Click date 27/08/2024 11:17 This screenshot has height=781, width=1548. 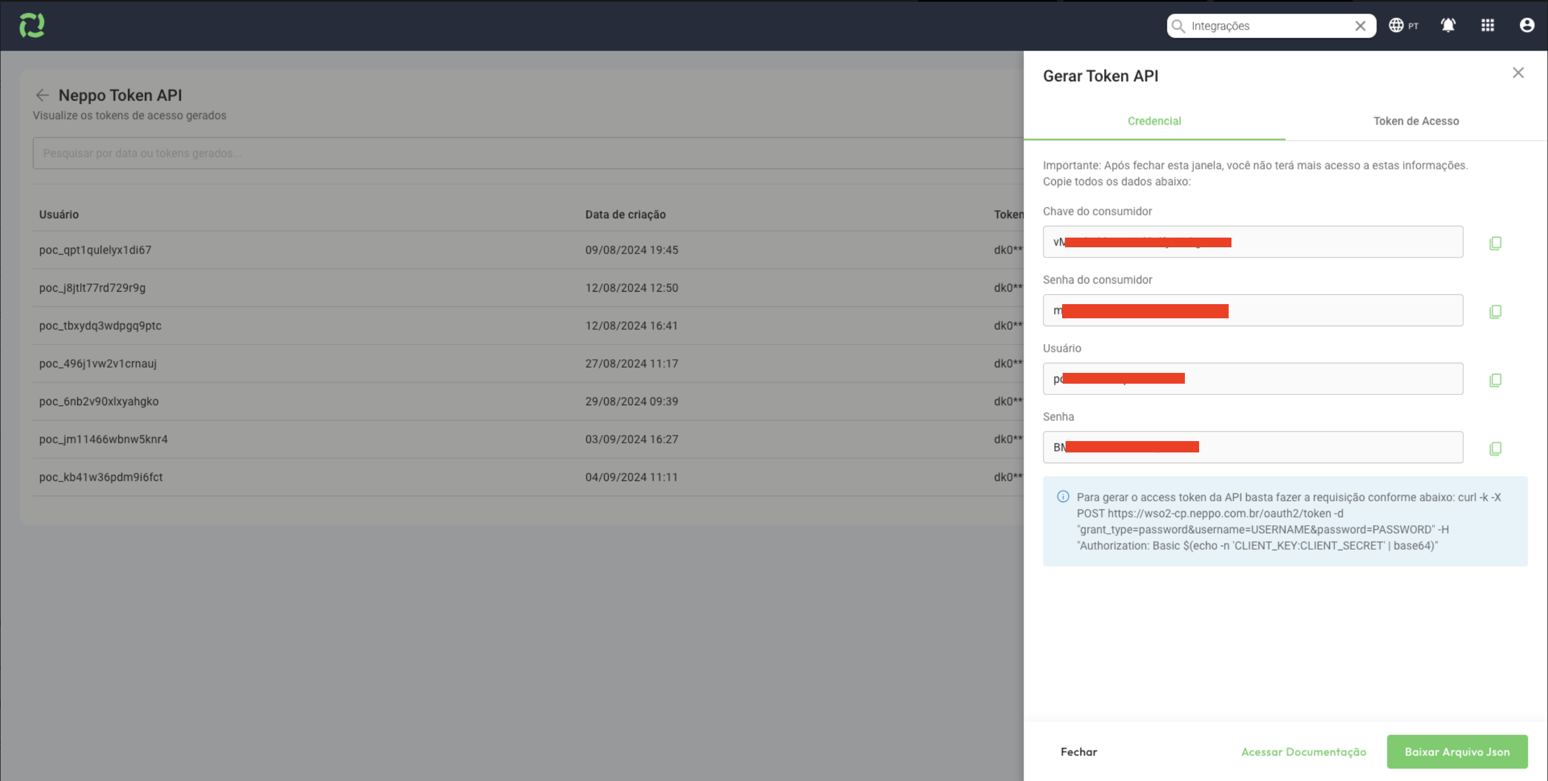(x=631, y=364)
